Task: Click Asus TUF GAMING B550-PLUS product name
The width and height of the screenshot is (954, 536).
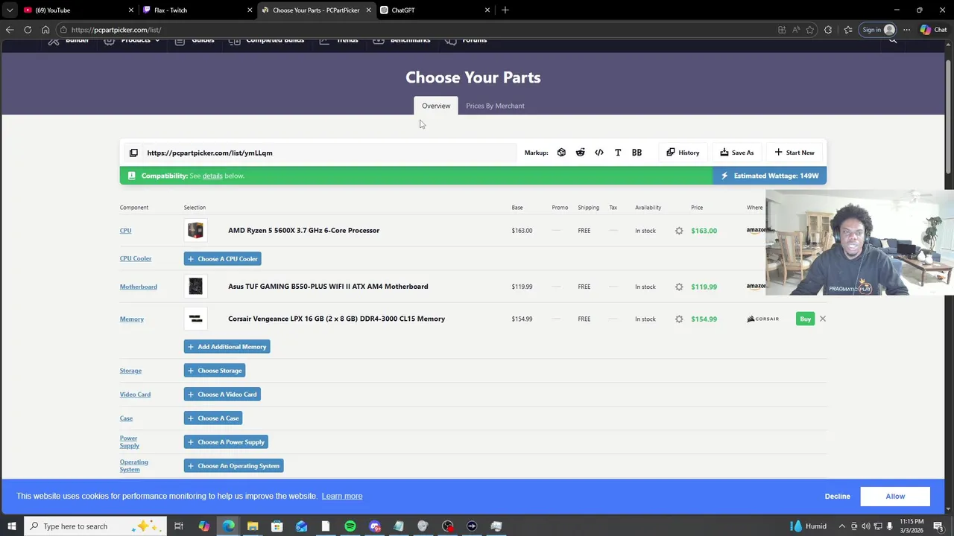Action: (x=328, y=287)
